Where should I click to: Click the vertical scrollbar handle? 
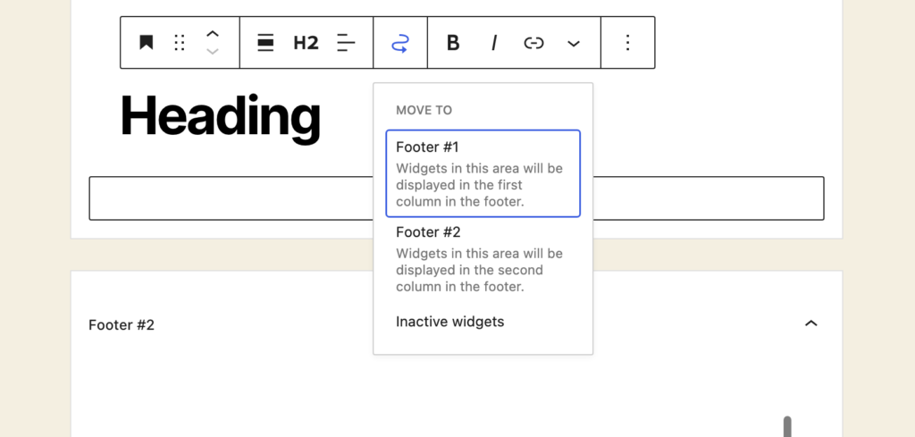click(x=786, y=426)
